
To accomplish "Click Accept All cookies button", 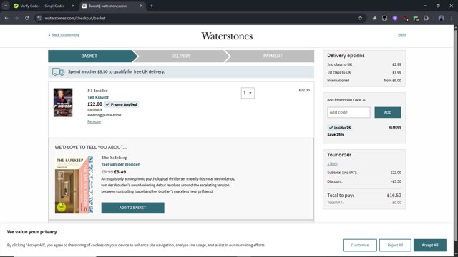I will [x=429, y=245].
